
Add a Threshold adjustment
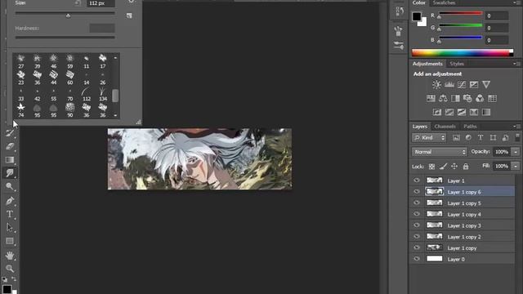click(462, 112)
